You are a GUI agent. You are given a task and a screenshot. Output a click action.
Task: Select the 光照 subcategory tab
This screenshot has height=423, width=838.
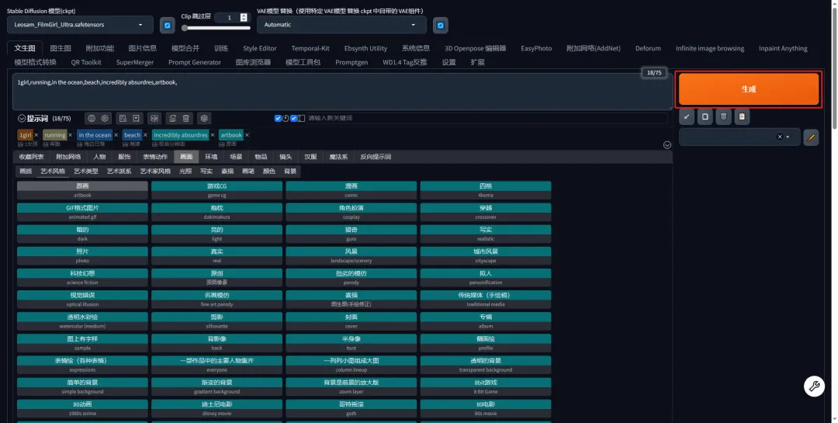click(x=185, y=171)
